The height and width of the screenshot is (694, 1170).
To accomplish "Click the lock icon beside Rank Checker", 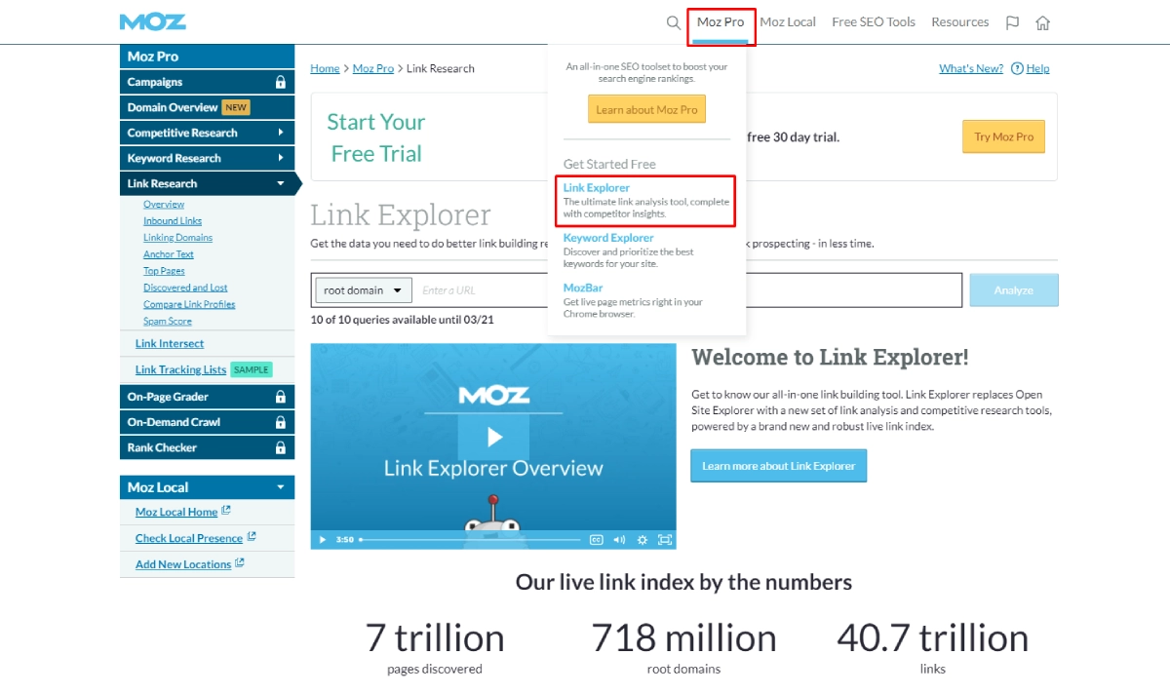I will [x=281, y=447].
